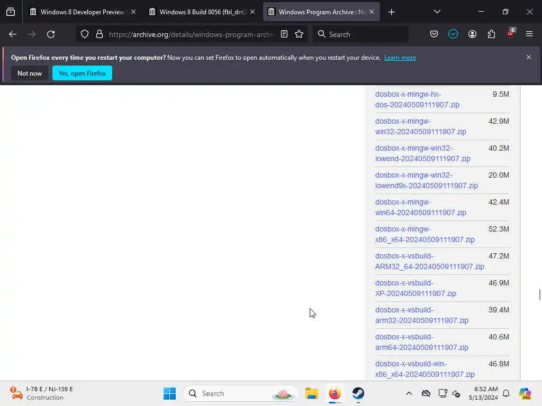Go back to previous page

click(x=13, y=34)
